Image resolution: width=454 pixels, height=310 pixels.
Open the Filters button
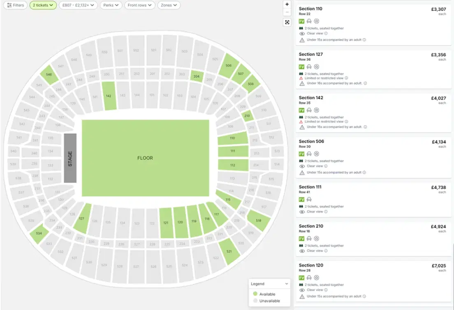click(16, 5)
